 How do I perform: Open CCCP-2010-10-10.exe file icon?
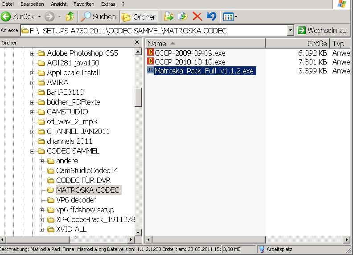[x=151, y=62]
